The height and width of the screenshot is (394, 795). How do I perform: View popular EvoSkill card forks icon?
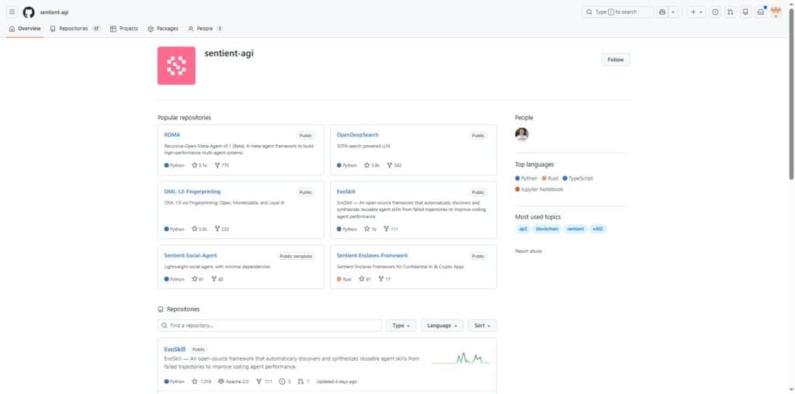pos(387,229)
